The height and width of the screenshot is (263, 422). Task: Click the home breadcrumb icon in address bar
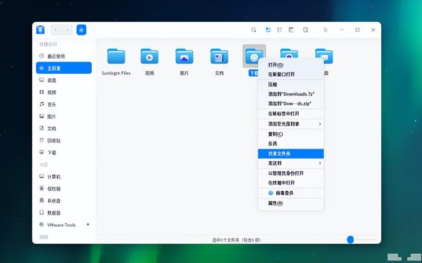pos(81,30)
